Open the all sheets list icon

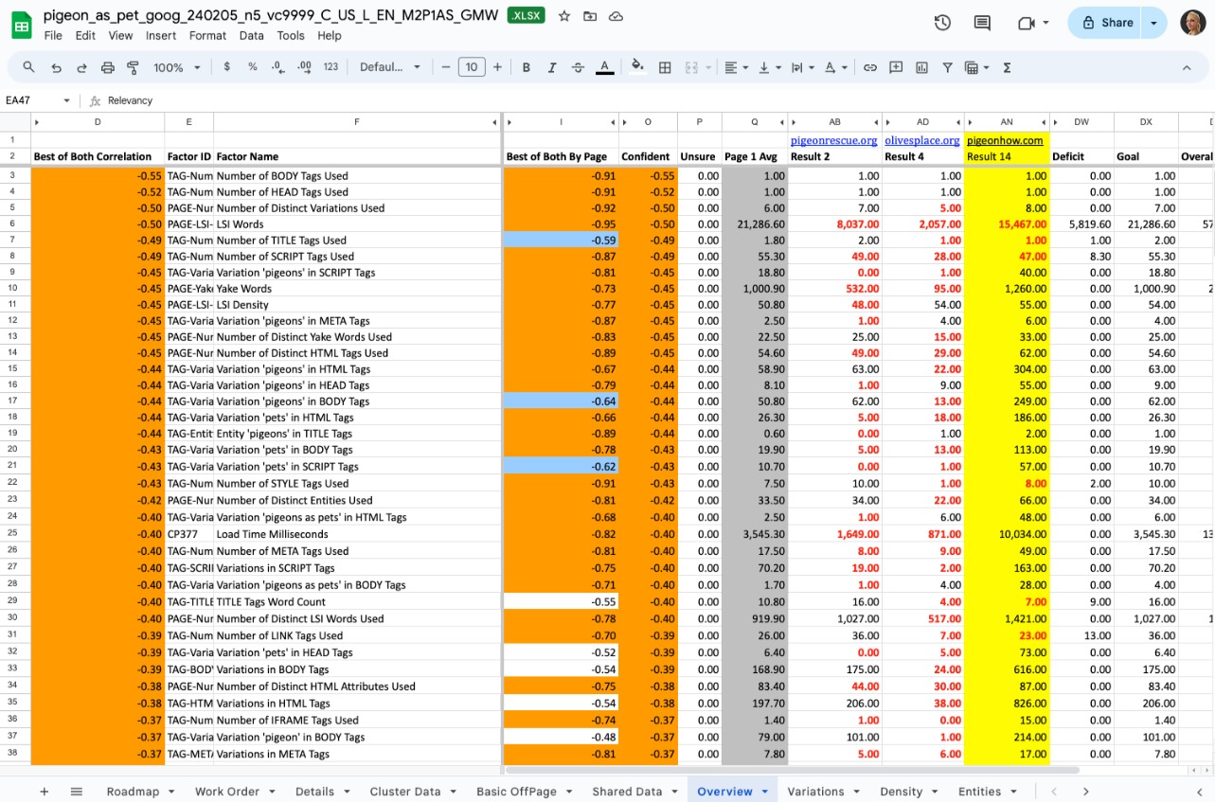point(77,791)
